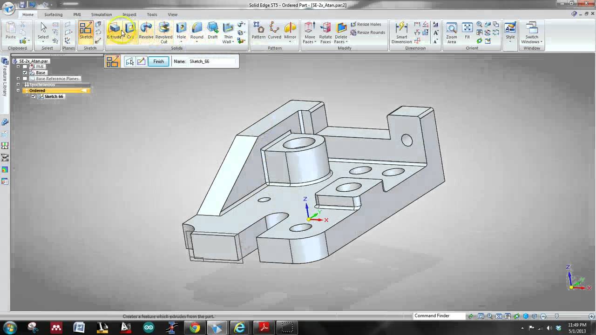The width and height of the screenshot is (596, 335).
Task: Click the Windows Start button
Action: (10, 328)
